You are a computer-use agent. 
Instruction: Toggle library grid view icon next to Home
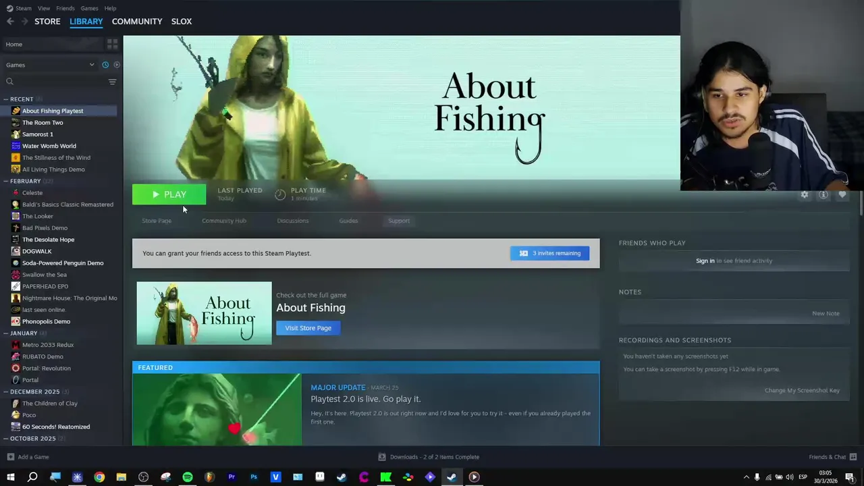pyautogui.click(x=112, y=44)
